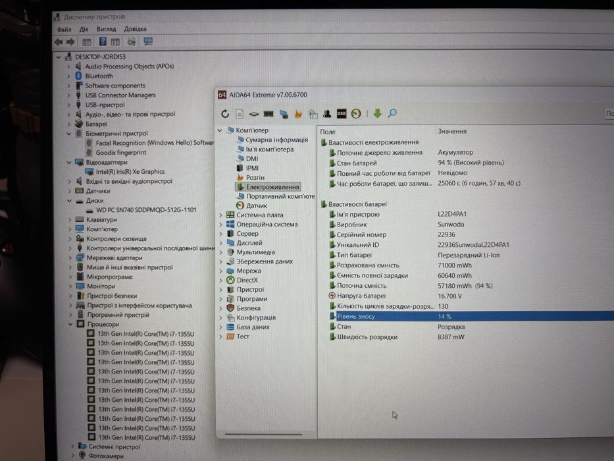Start the stability test flame icon

(298, 114)
